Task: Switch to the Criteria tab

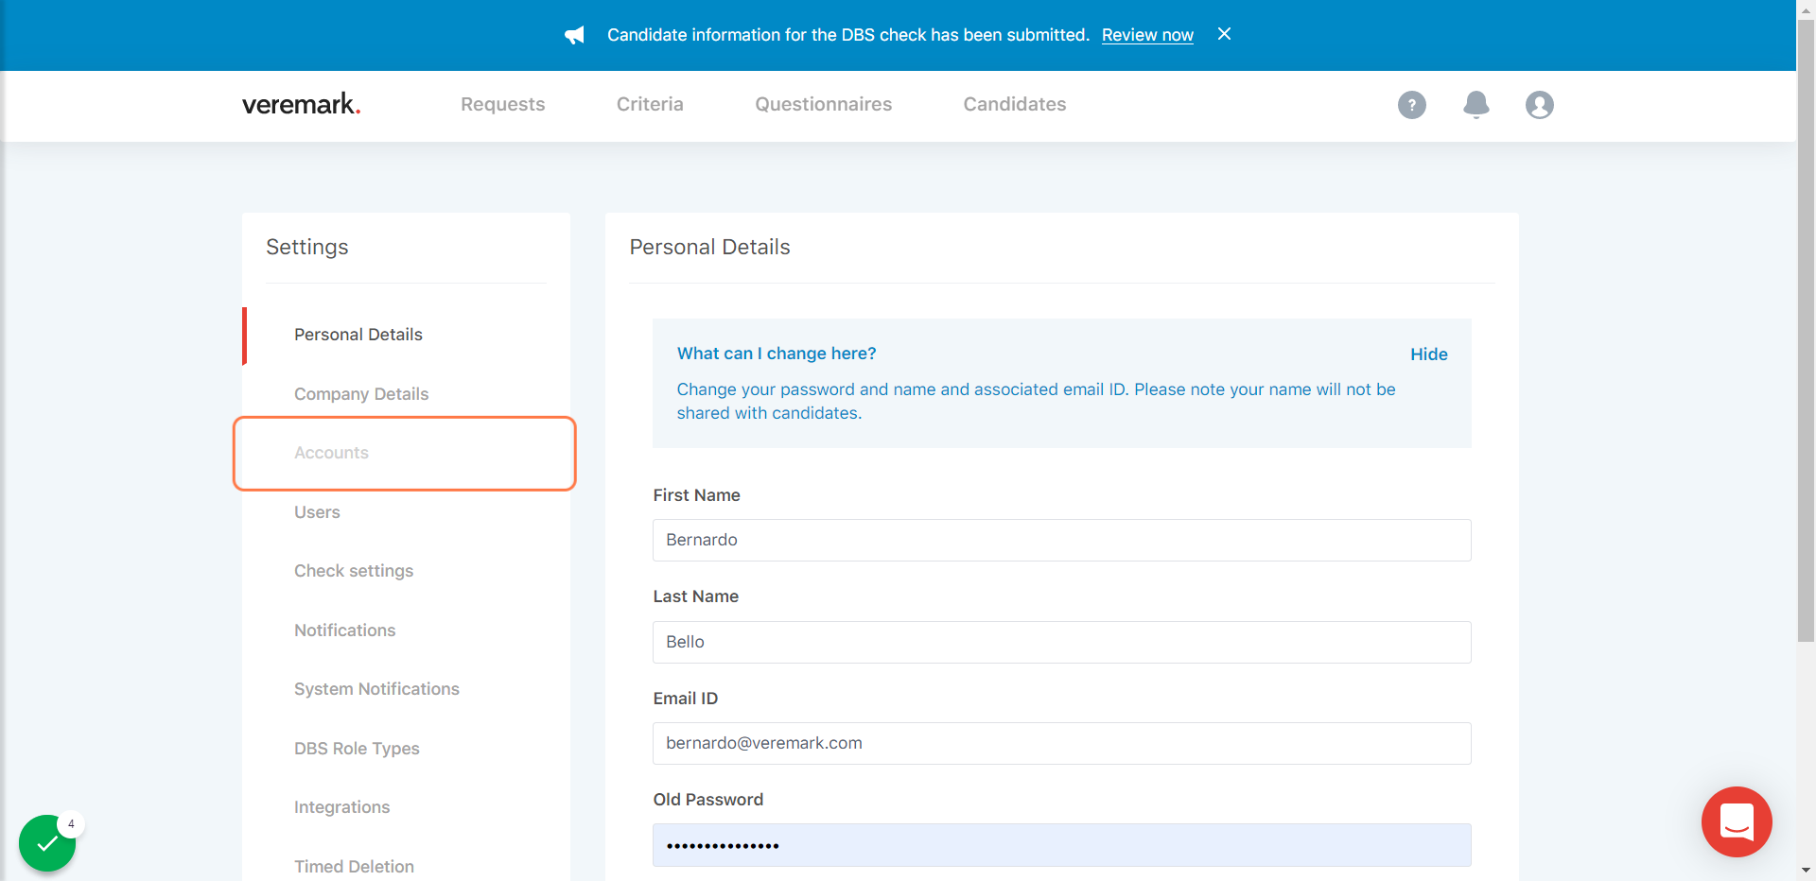Action: (650, 104)
